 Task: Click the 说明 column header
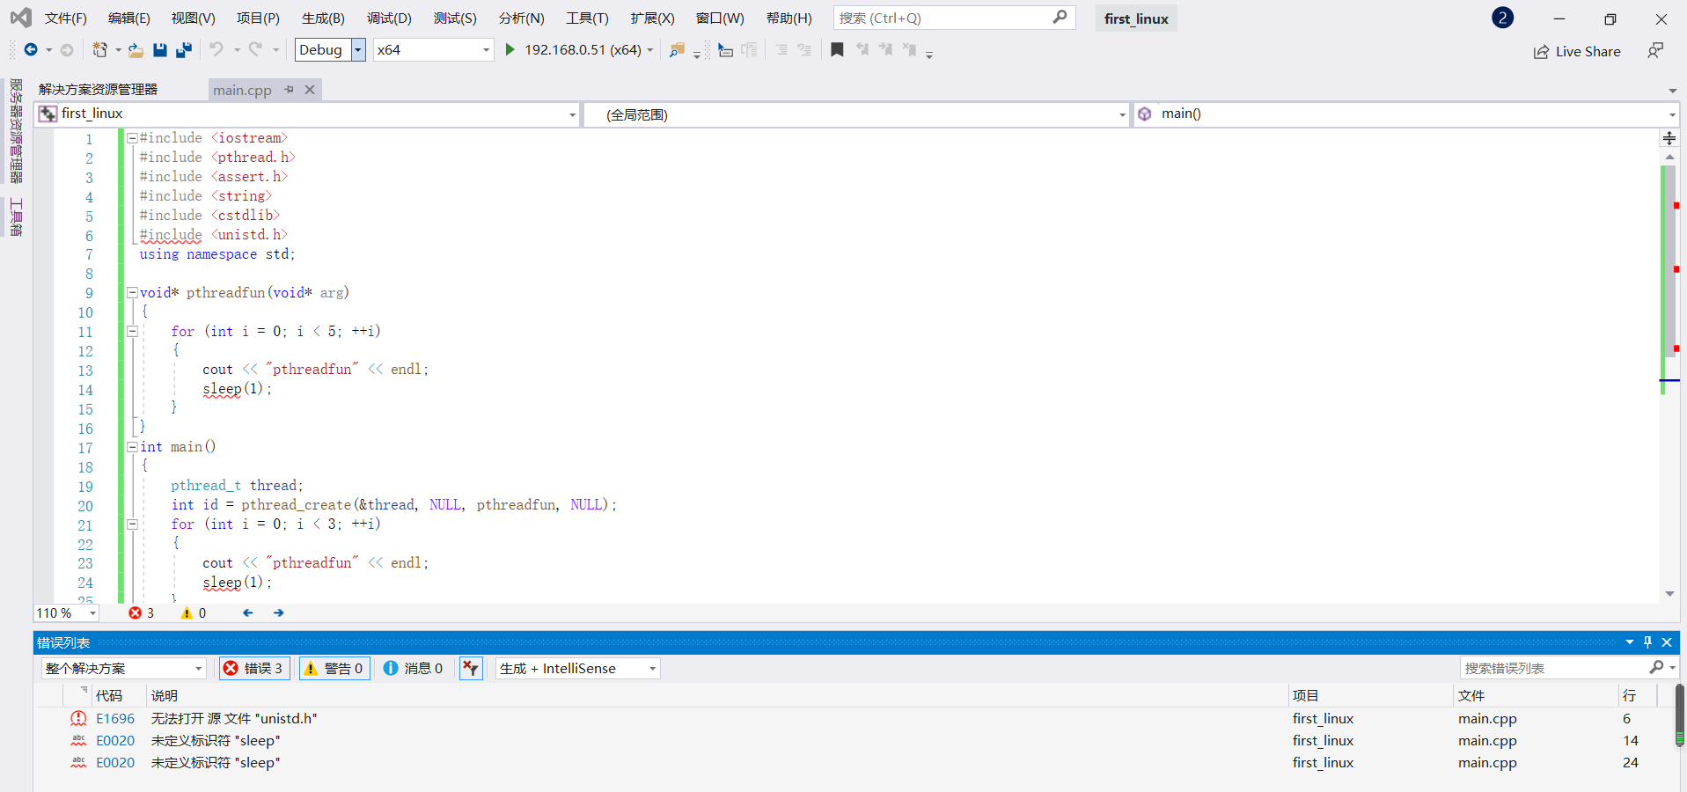(165, 695)
